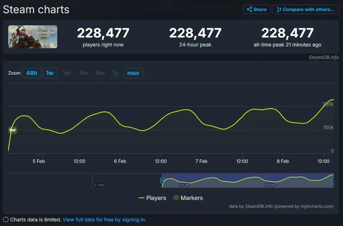Set chart zoom to 1w
This screenshot has width=343, height=226.
[50, 73]
